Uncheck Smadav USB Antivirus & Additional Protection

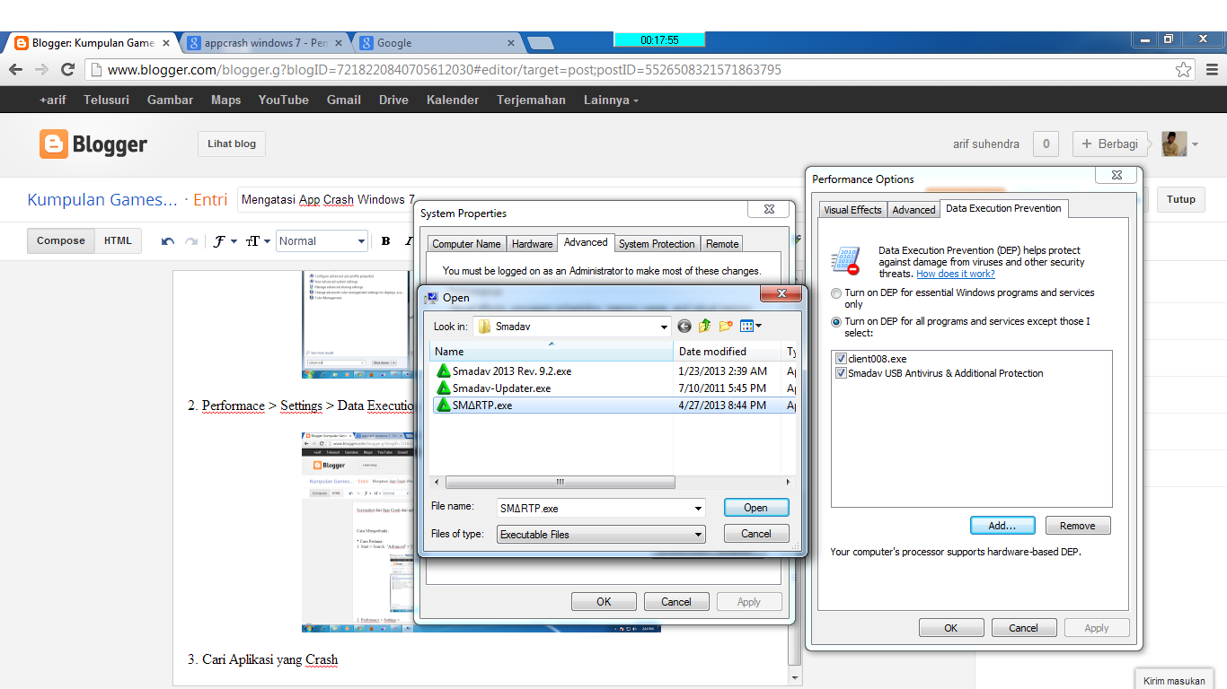click(x=841, y=373)
